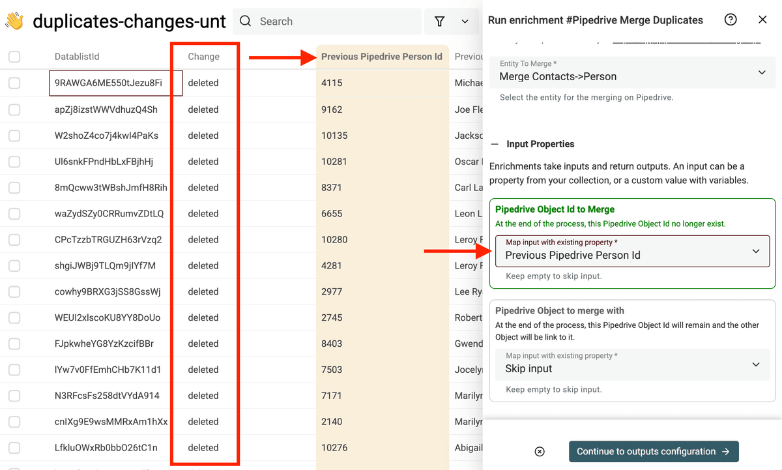Screen dimensions: 782x470
Task: Click Continue to outputs configuration button
Action: tap(654, 452)
